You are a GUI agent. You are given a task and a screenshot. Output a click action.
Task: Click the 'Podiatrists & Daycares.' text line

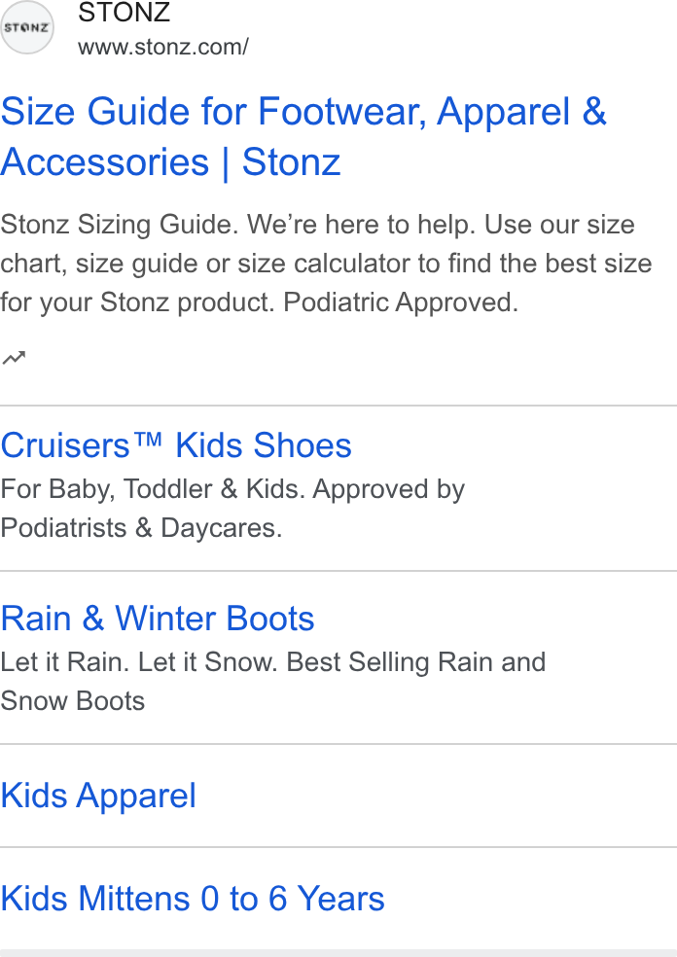point(141,528)
